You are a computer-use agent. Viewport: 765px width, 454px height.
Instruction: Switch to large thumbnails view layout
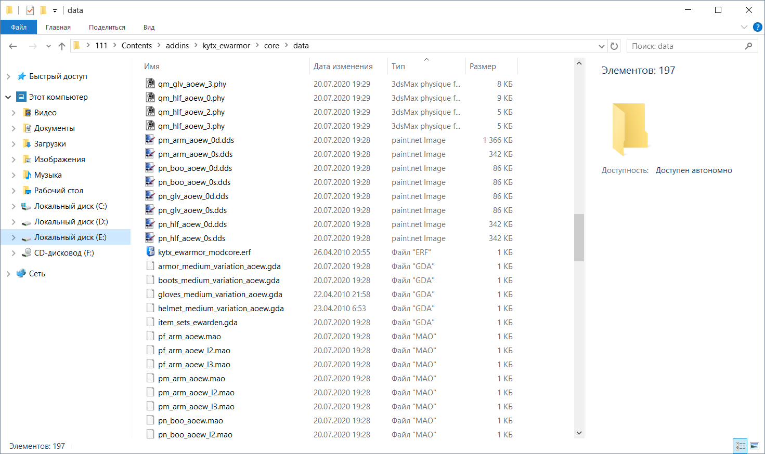click(x=754, y=446)
